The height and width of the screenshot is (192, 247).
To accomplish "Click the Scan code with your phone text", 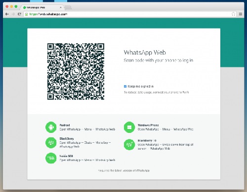I will (159, 61).
